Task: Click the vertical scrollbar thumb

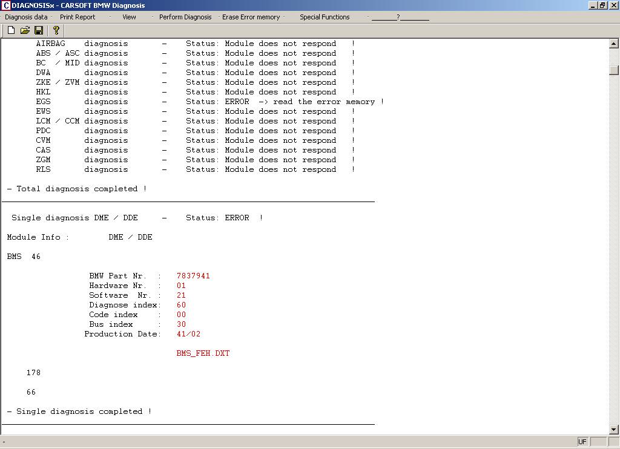Action: point(614,70)
